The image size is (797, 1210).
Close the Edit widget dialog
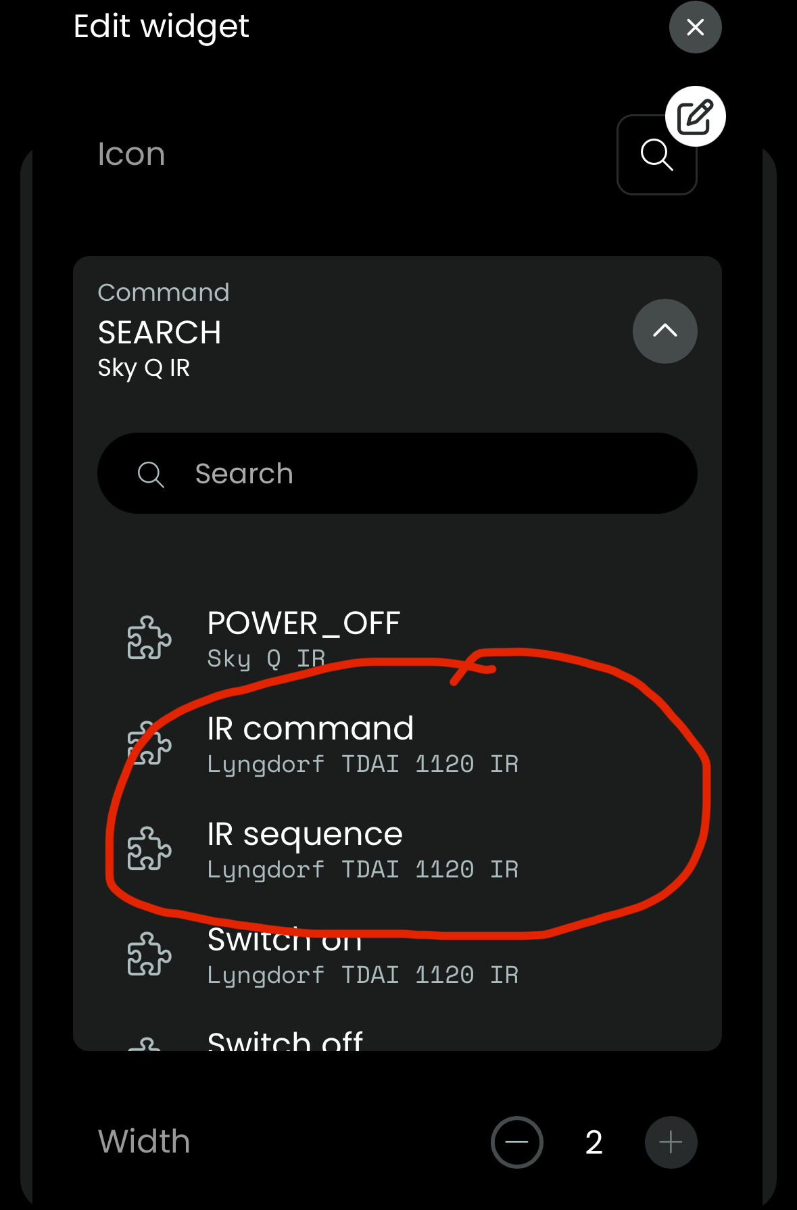pos(695,27)
